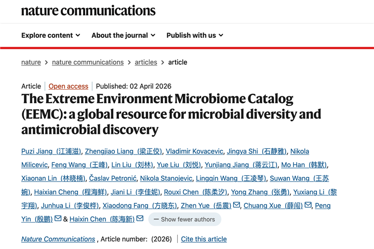Open author Puzi Jiang (江浦滋) profile

tap(51, 151)
